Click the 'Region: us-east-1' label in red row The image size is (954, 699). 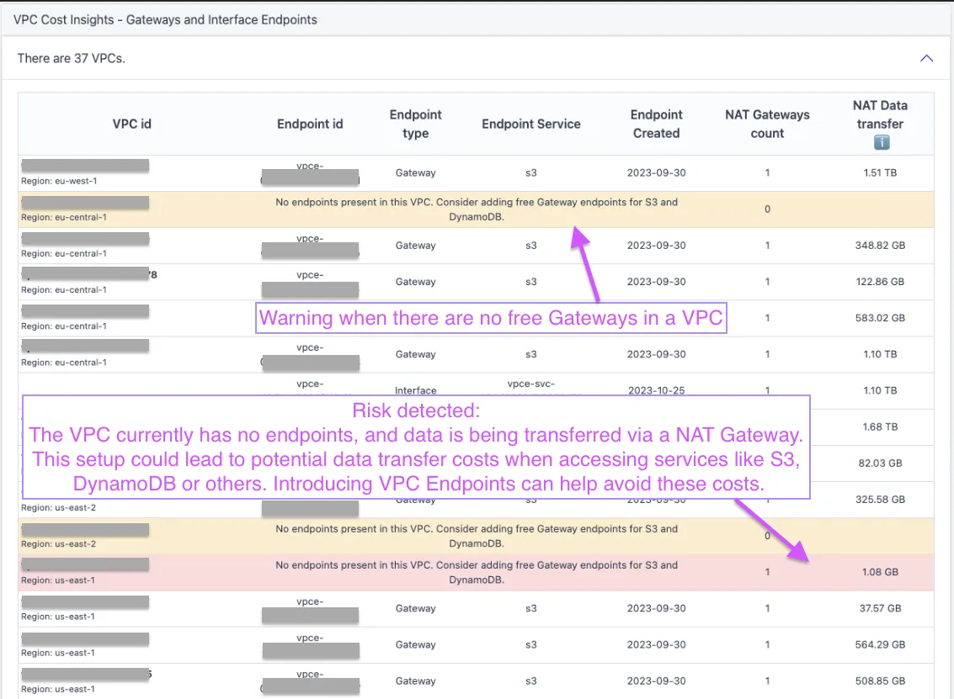(58, 580)
